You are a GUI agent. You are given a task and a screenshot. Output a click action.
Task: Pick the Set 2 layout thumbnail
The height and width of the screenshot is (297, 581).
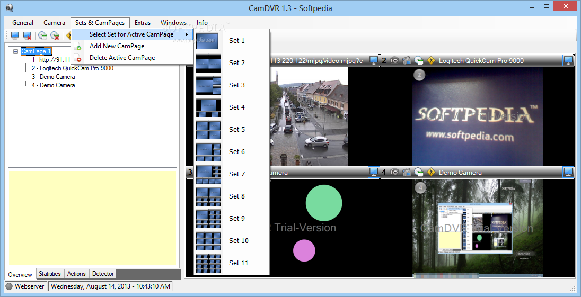209,63
